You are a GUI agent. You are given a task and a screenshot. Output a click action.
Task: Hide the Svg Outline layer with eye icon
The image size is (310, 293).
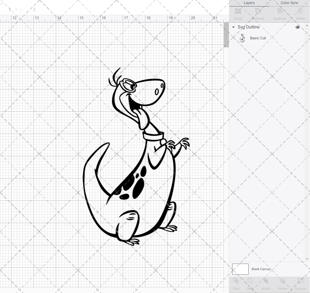(x=297, y=27)
